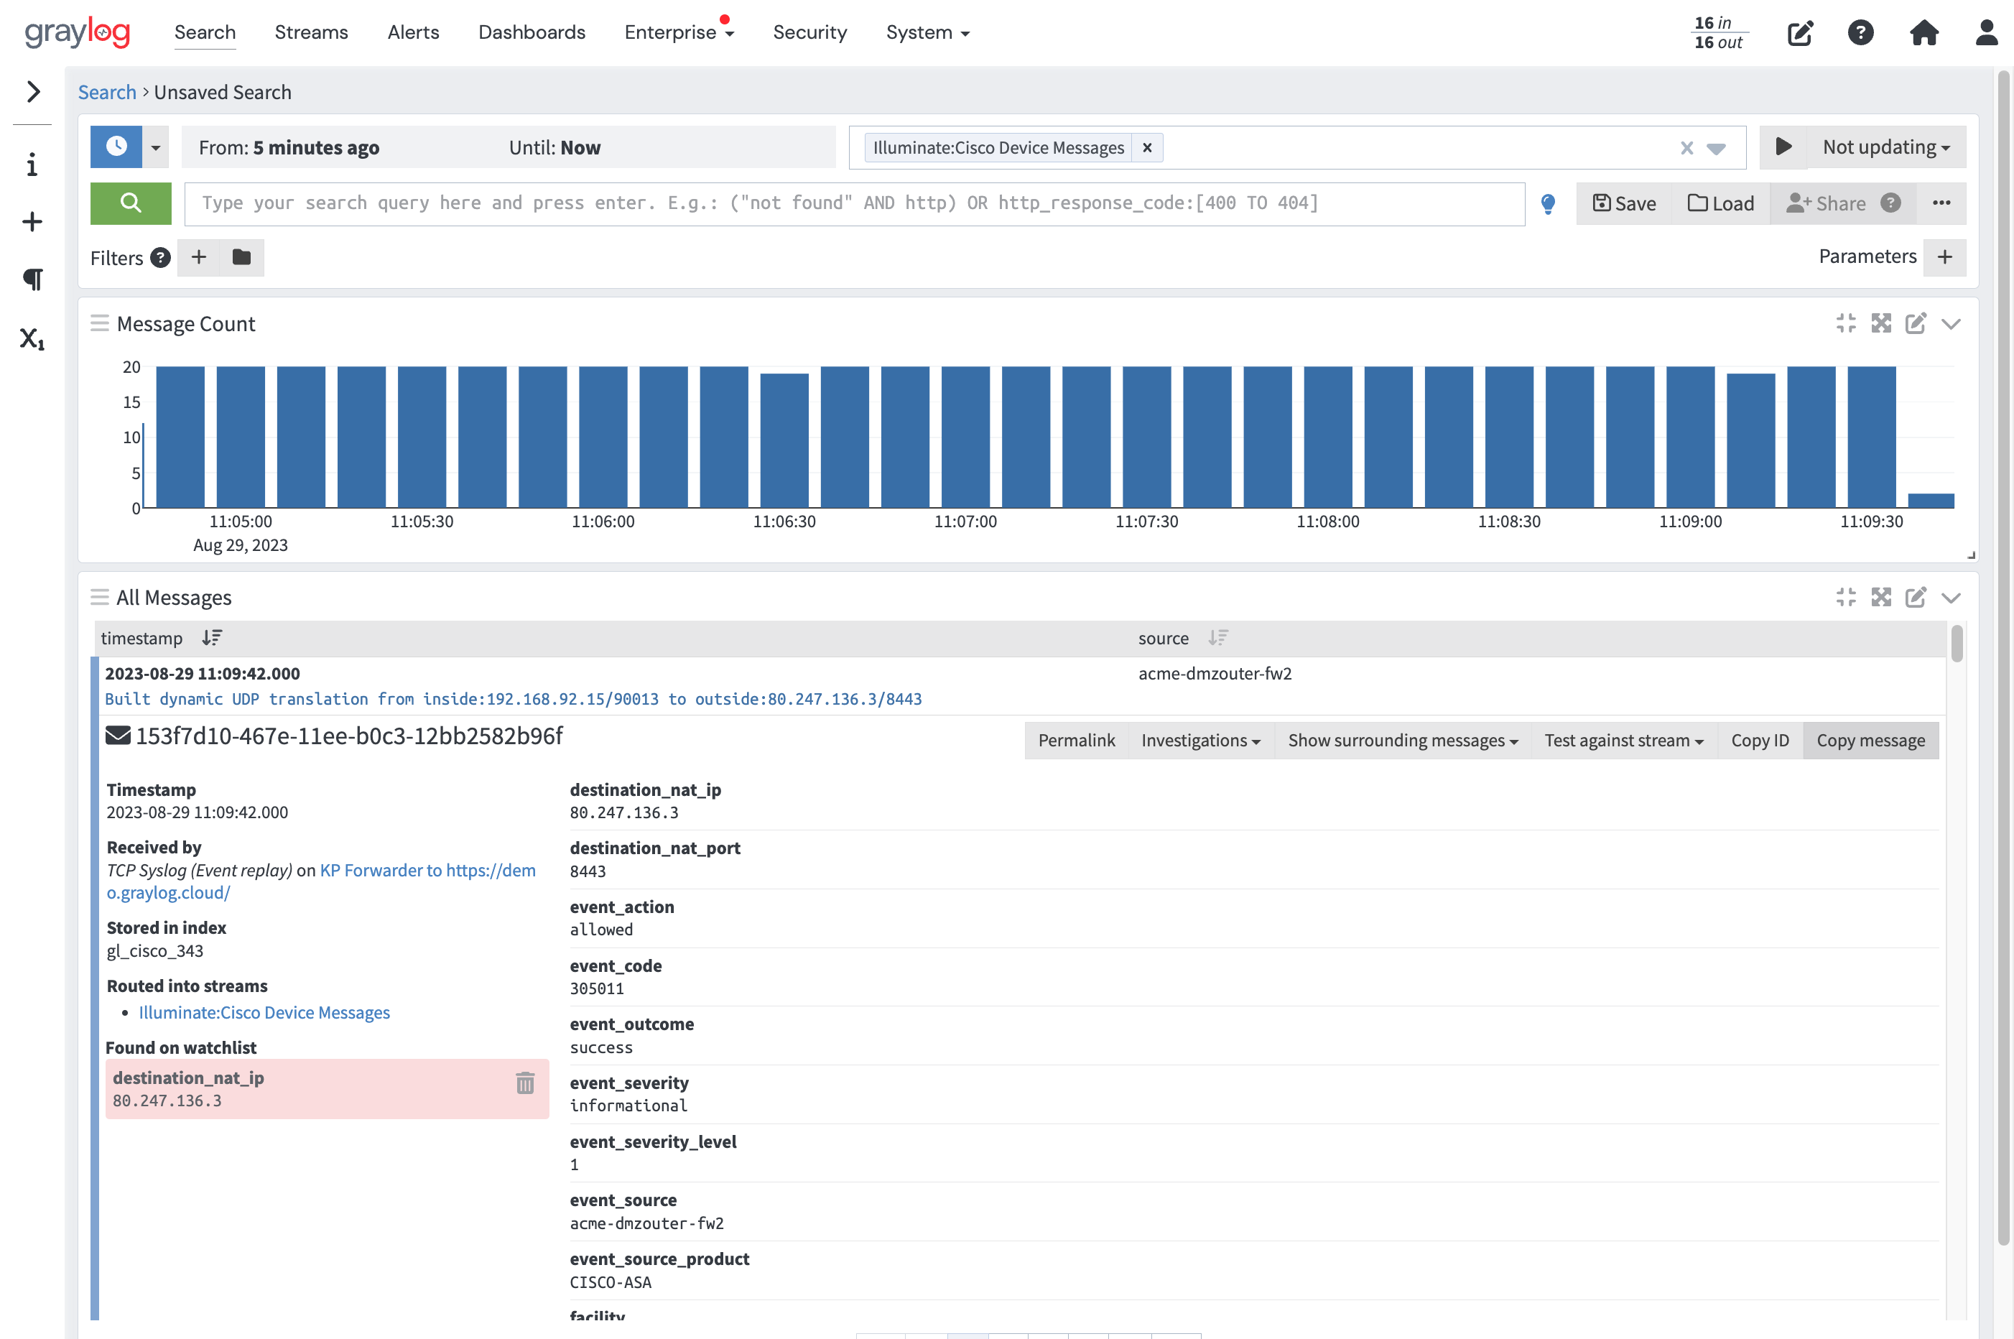Open scratchpad edit icon in header
Image resolution: width=2014 pixels, height=1339 pixels.
[x=1800, y=33]
